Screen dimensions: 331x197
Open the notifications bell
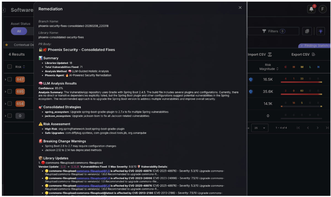coord(311,9)
